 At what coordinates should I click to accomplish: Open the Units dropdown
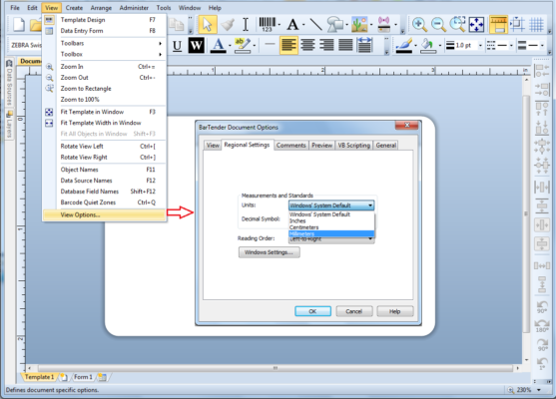331,205
